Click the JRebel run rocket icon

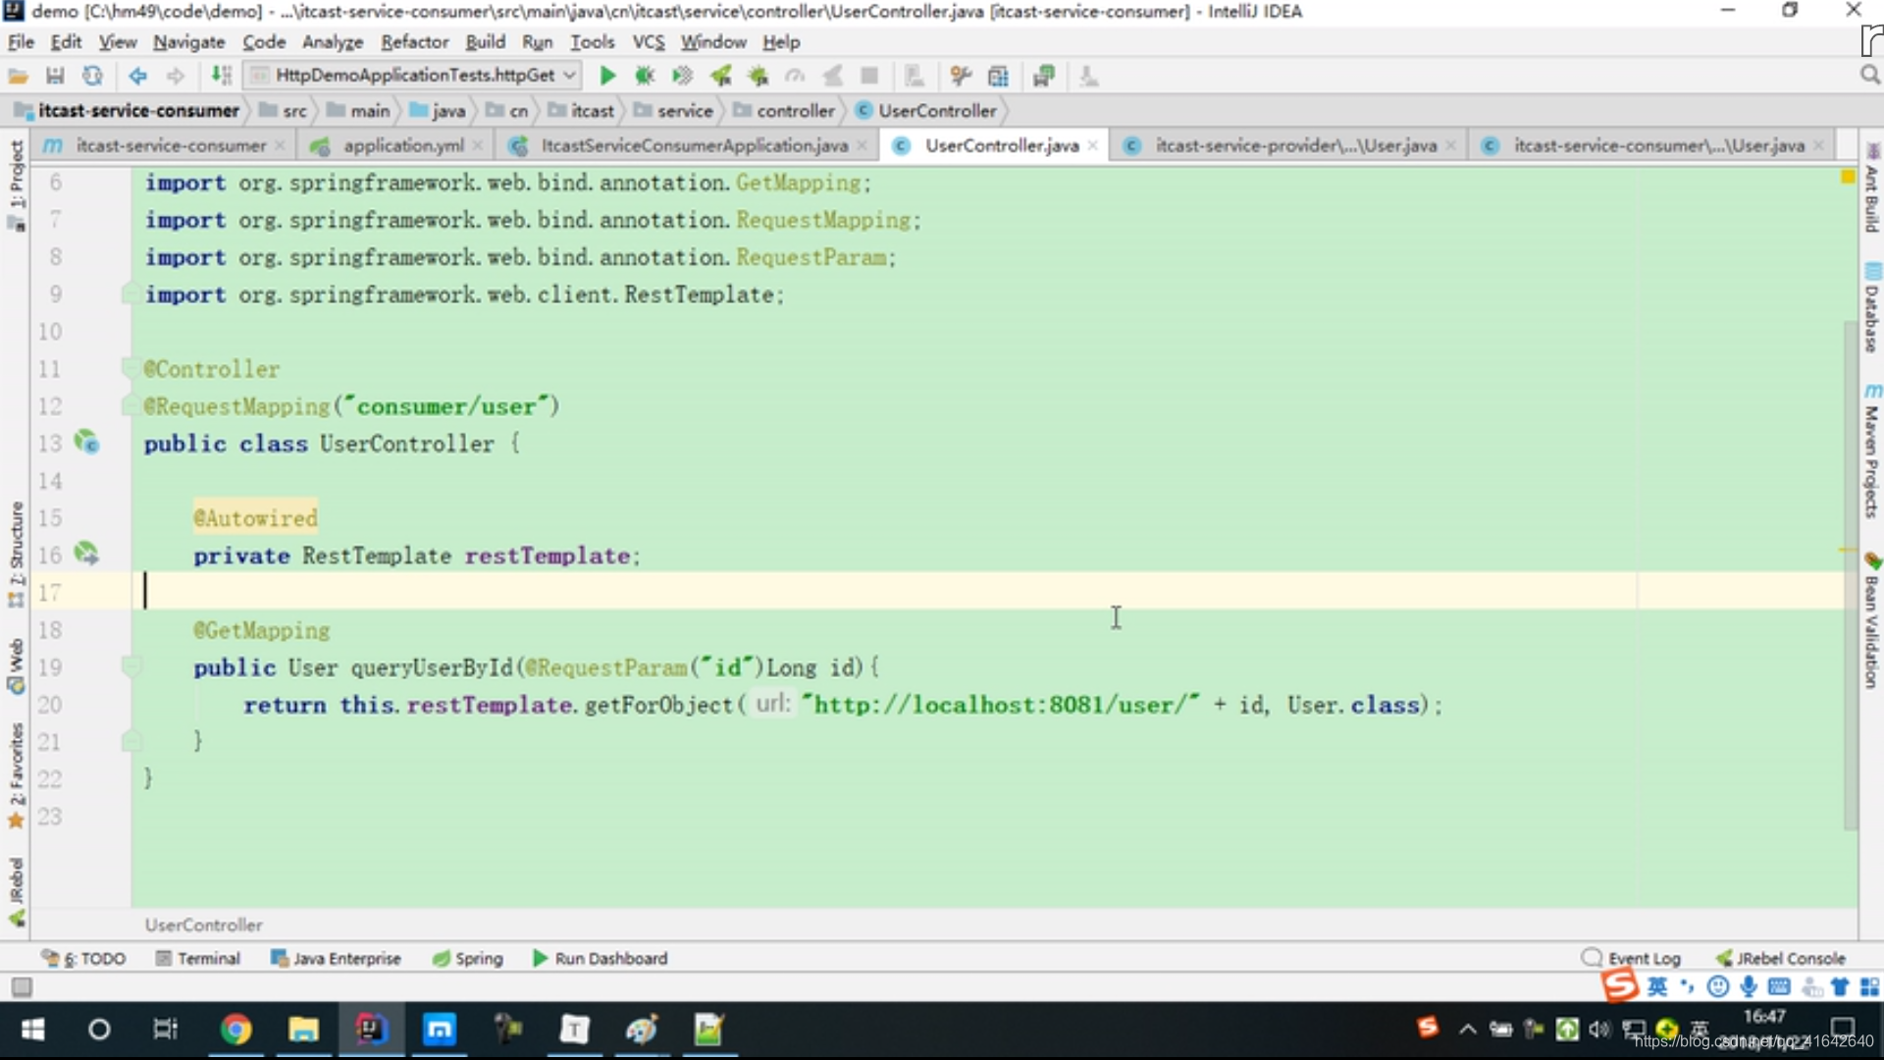pyautogui.click(x=721, y=76)
